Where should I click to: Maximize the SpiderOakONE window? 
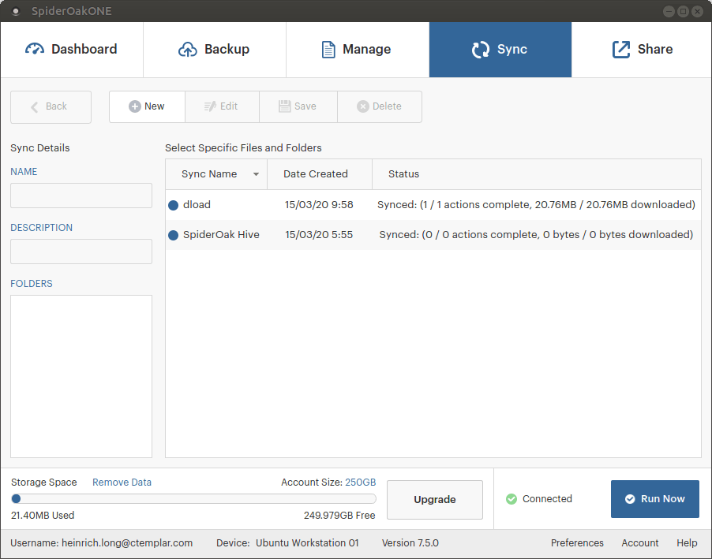click(x=683, y=11)
